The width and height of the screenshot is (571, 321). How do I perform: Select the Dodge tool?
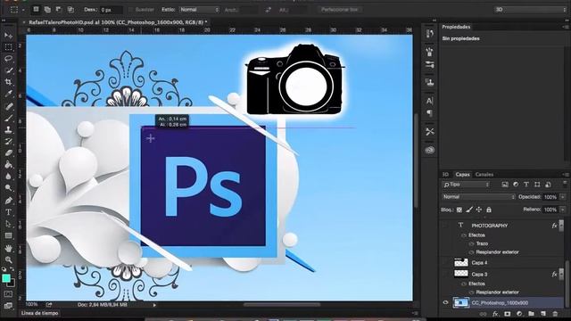pos(8,188)
